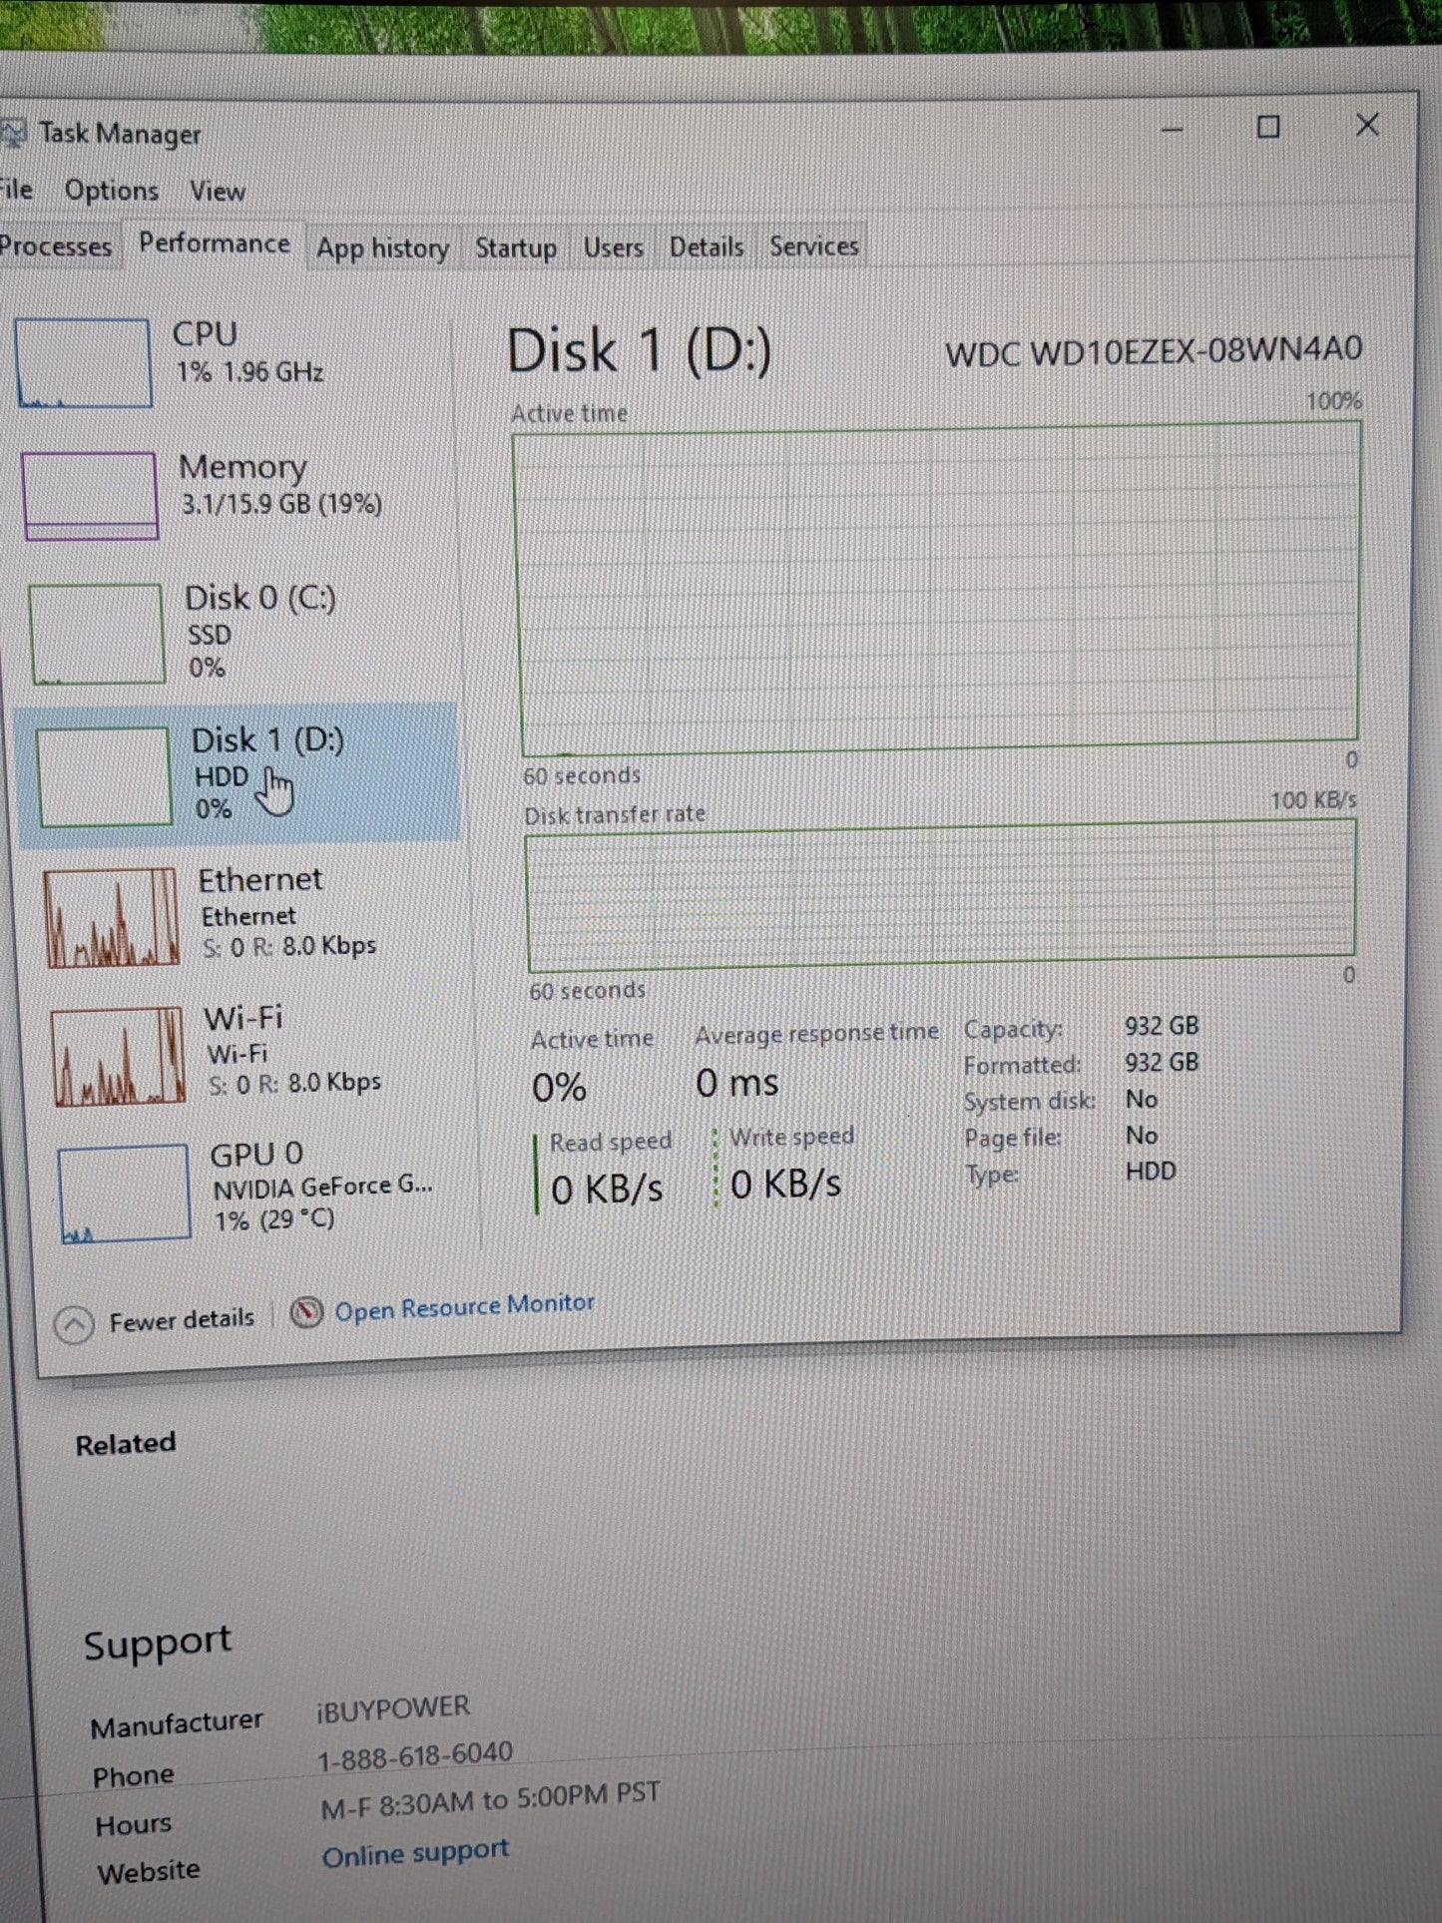
Task: Click the Task Manager title bar icon
Action: click(x=12, y=133)
